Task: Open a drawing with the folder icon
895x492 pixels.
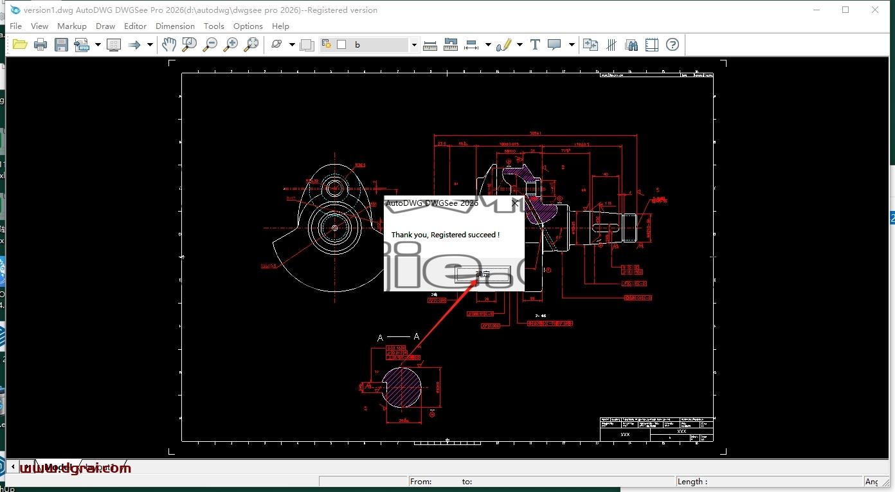Action: (20, 44)
